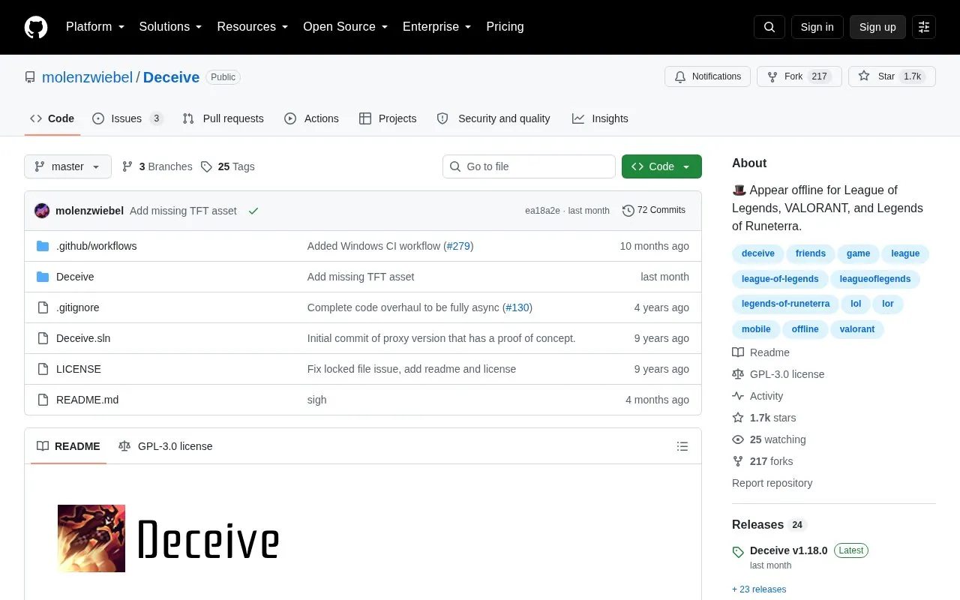Click the Notifications bell button
Viewport: 960px width, 600px height.
coord(707,76)
